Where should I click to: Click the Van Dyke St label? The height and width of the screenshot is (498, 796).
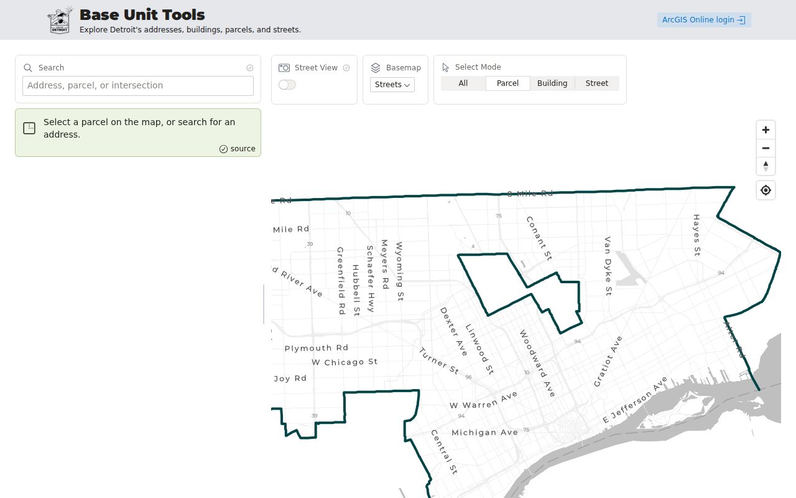pos(608,266)
